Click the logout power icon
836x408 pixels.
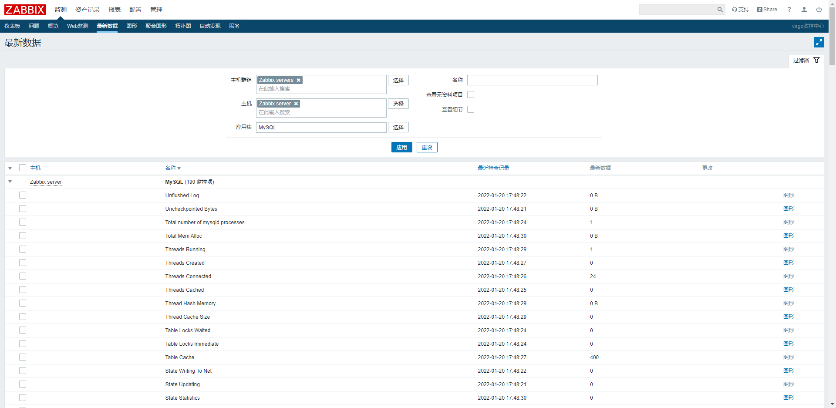(819, 10)
